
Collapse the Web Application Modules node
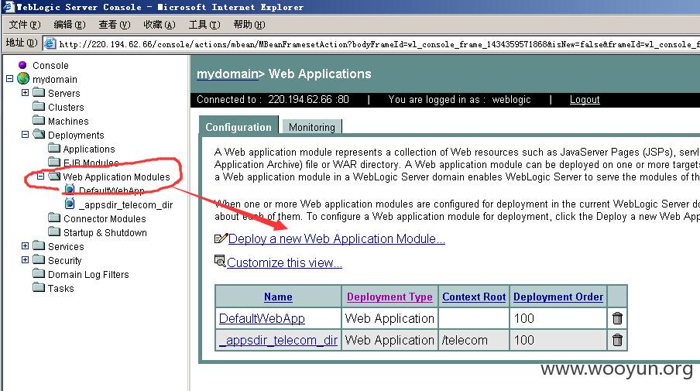40,177
